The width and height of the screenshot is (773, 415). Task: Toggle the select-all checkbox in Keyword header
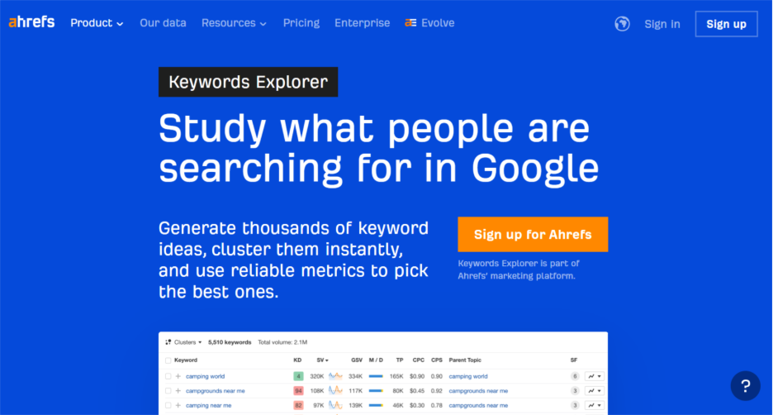[x=168, y=360]
